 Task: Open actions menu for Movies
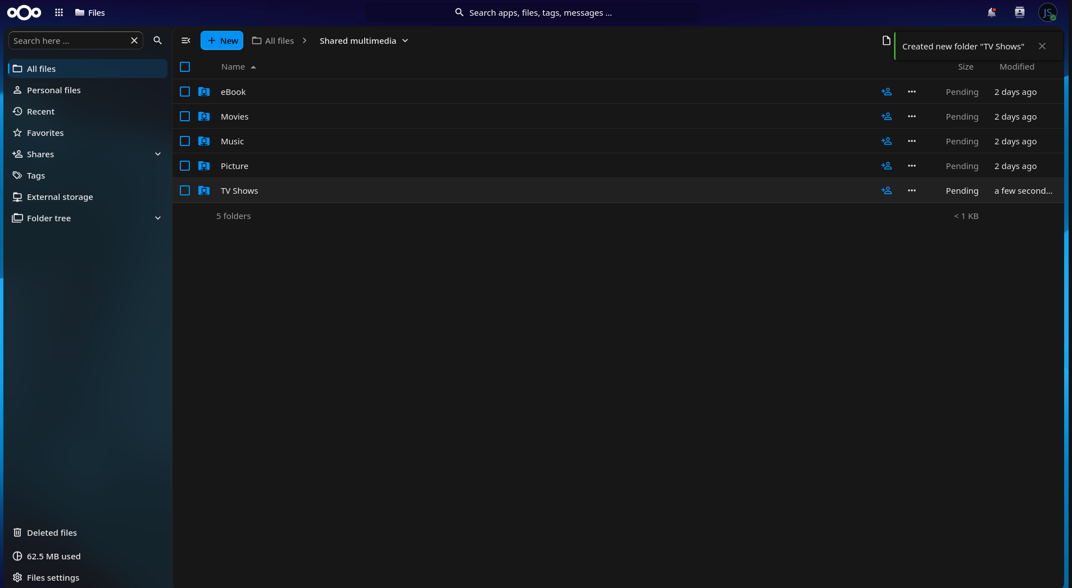912,116
